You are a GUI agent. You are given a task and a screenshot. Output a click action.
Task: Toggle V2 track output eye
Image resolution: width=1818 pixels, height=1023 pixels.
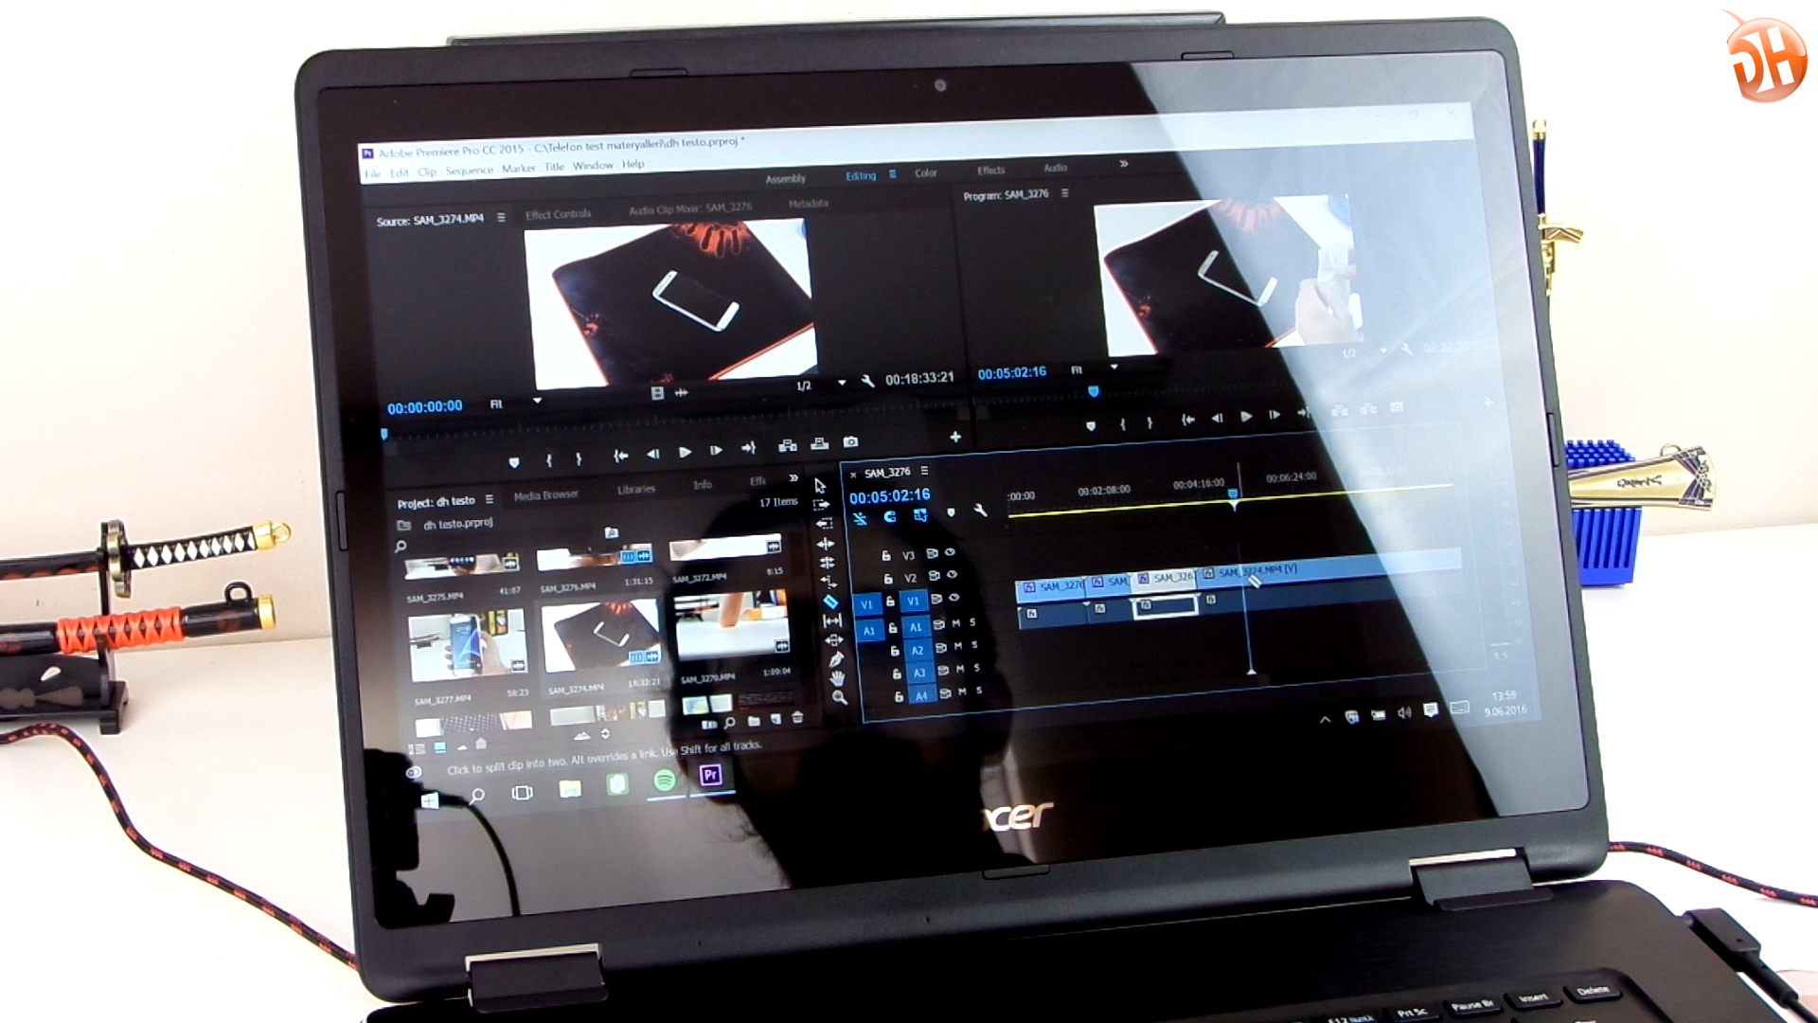point(952,575)
